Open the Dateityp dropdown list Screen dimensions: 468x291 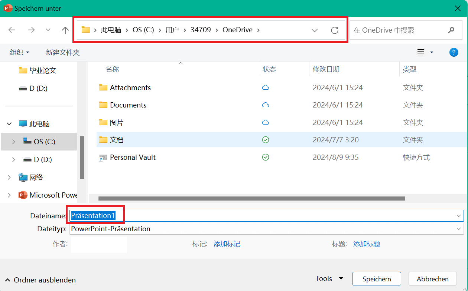[458, 229]
